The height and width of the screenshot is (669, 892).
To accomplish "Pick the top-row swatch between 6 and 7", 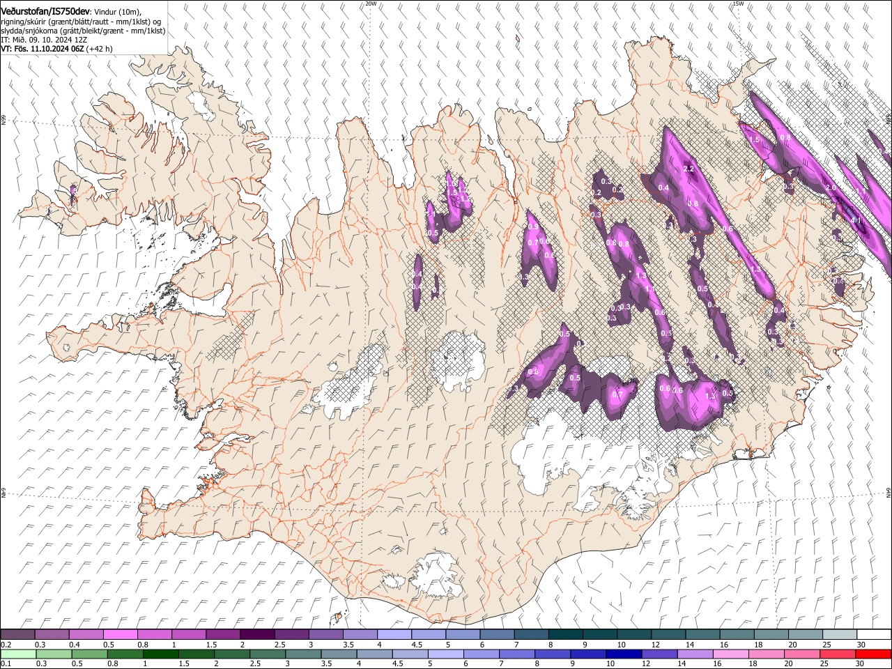I will [x=497, y=634].
